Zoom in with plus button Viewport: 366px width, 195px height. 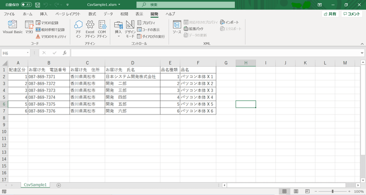pos(349,191)
